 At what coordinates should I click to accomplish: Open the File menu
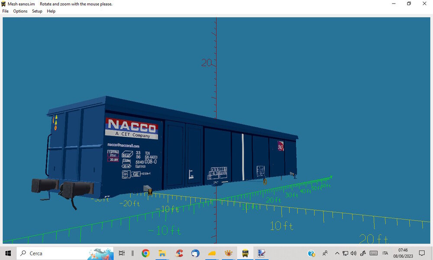click(5, 11)
